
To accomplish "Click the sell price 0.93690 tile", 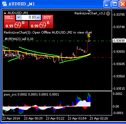I will [16, 25].
